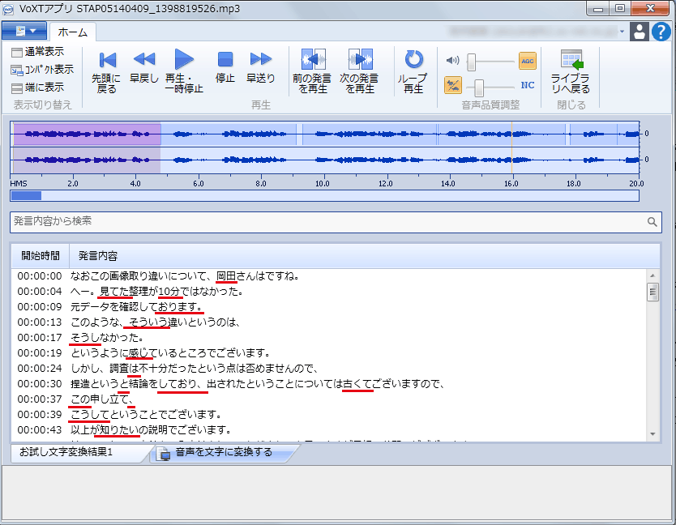Open the 音声を文字に変換する tab
The height and width of the screenshot is (525, 676).
(x=223, y=453)
